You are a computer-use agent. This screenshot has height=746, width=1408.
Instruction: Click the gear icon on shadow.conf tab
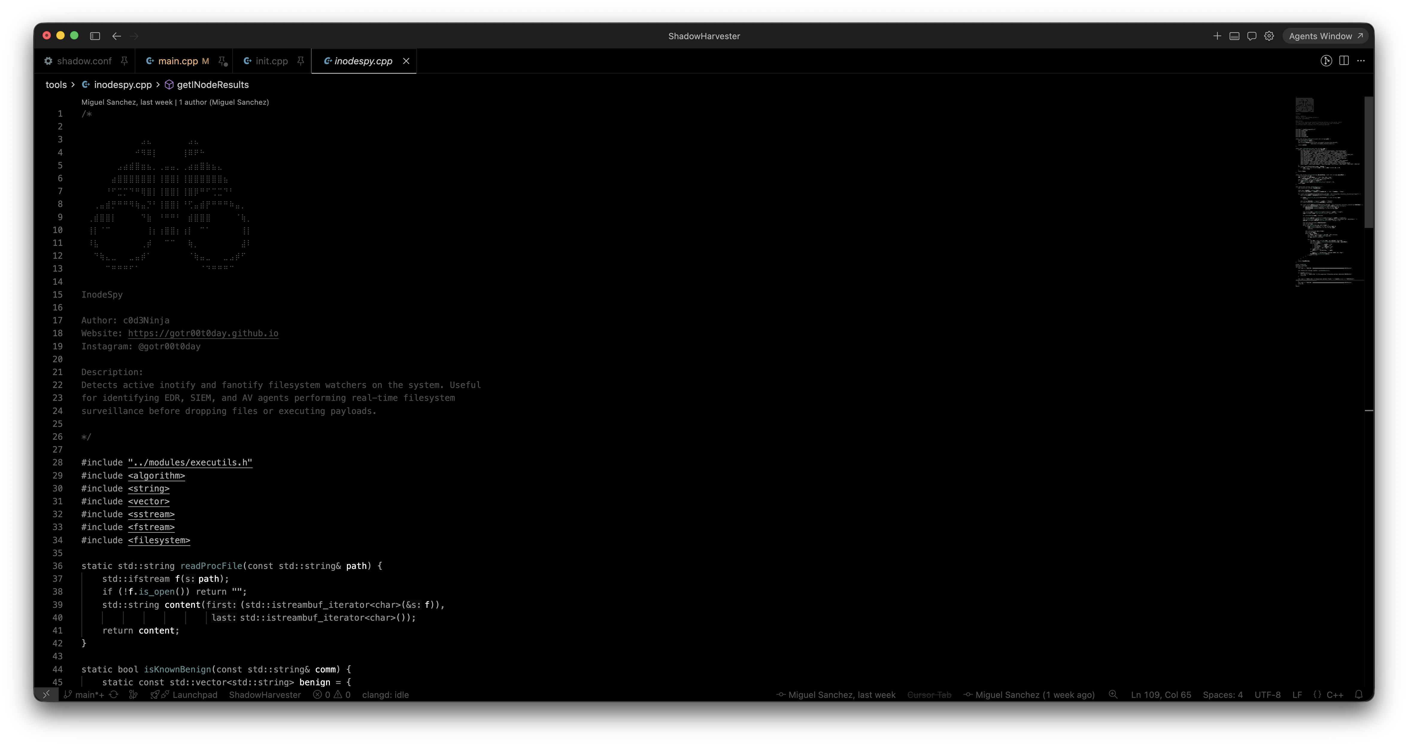[49, 61]
